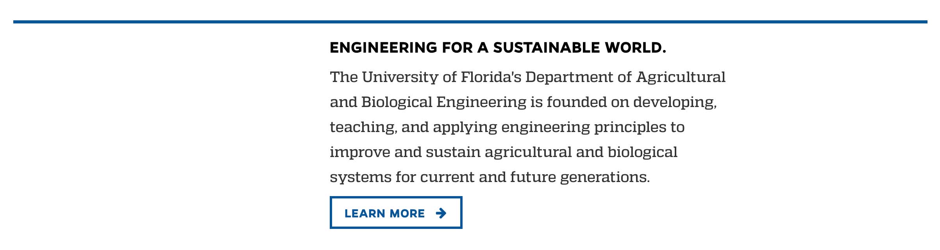The image size is (940, 250).
Task: Click "Department of Agricultural" in the first line
Action: click(x=625, y=77)
